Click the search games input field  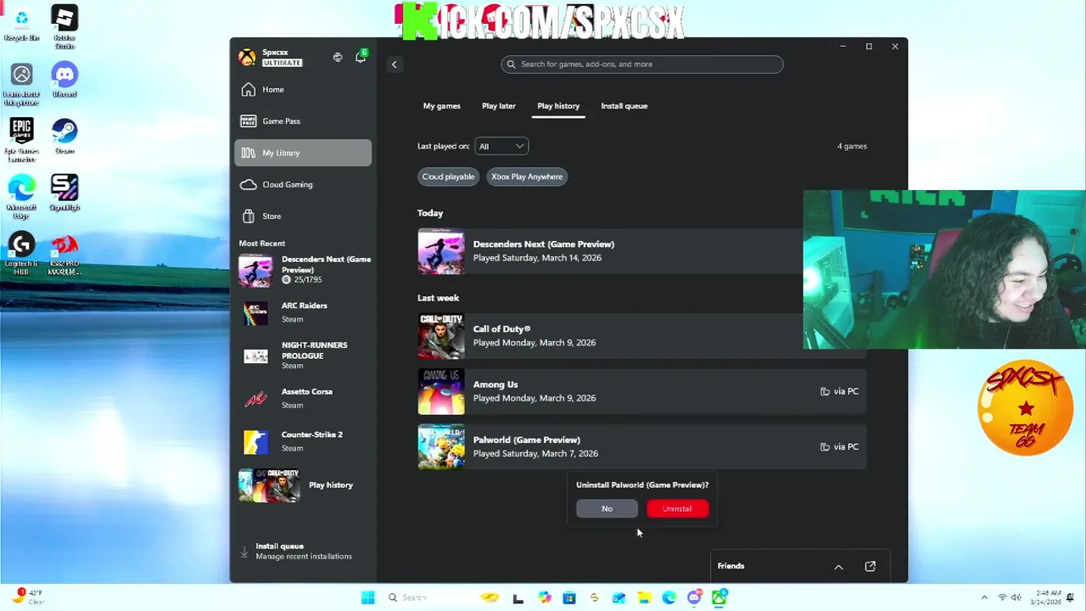[641, 64]
